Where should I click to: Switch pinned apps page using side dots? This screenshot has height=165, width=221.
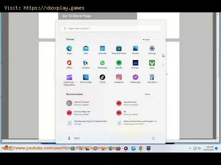point(163,65)
